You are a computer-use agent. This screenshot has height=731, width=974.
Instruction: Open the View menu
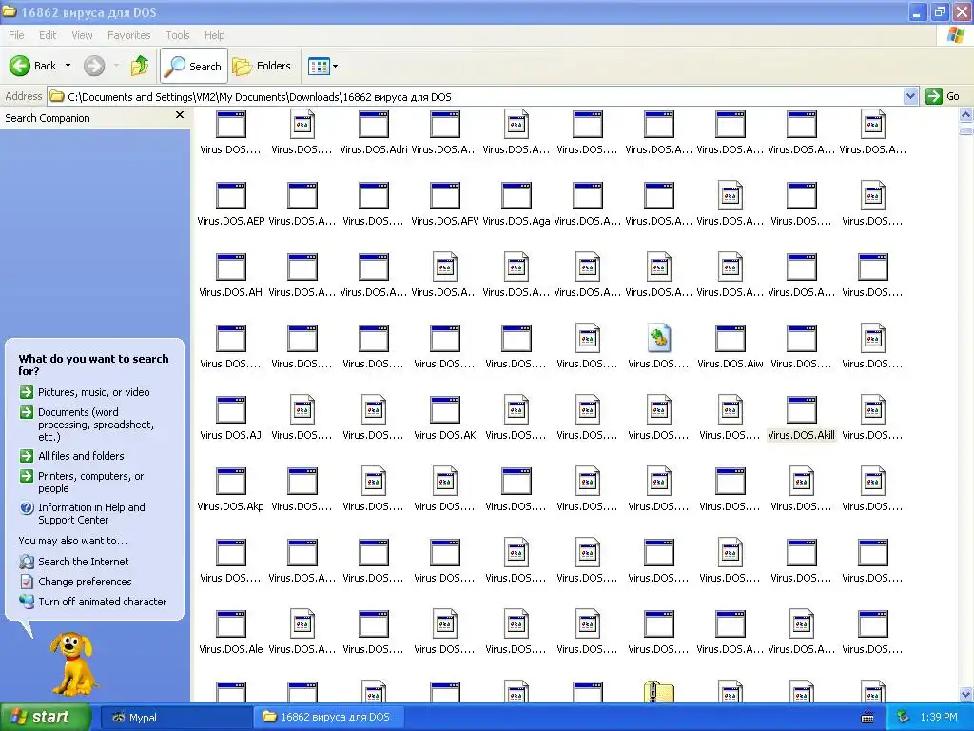click(x=82, y=35)
